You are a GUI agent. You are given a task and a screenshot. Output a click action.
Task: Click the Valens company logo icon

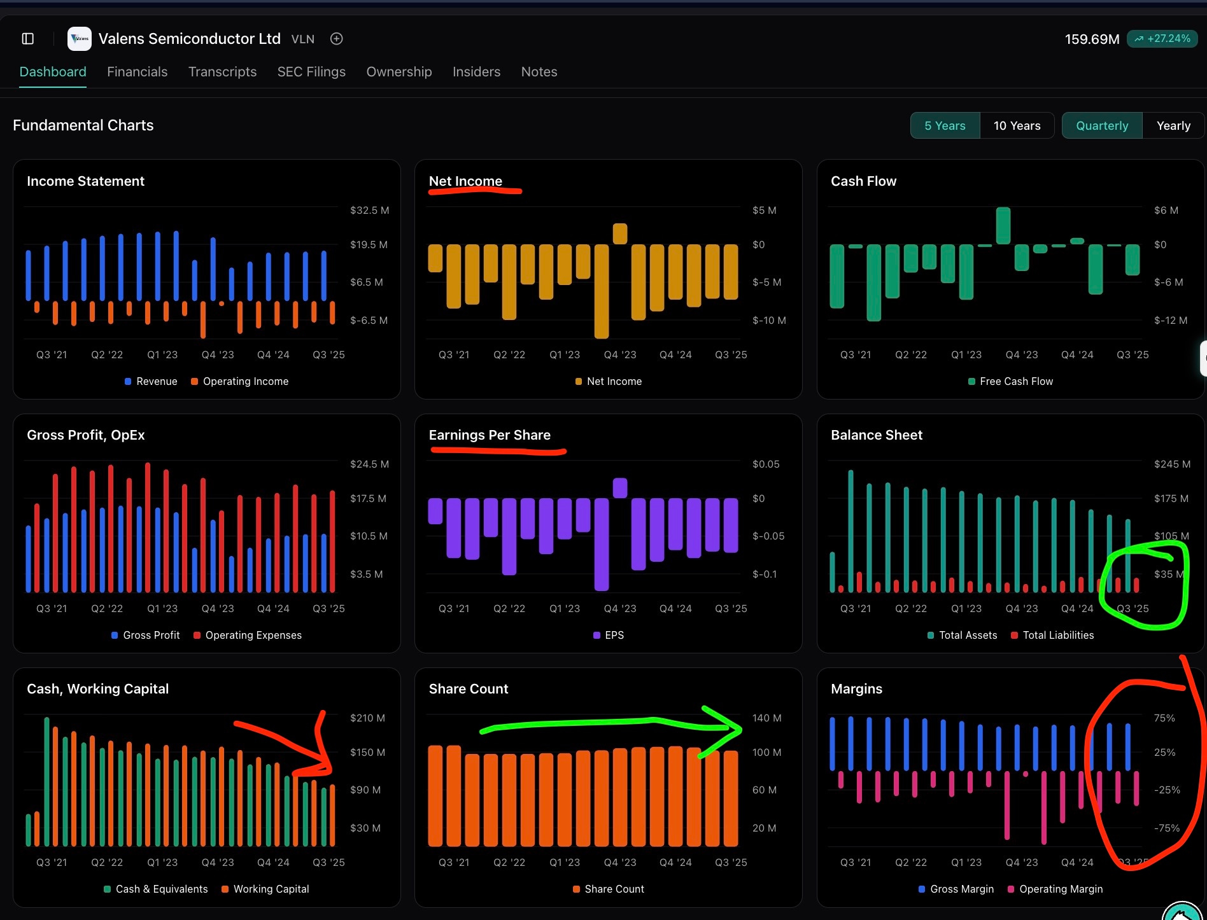tap(80, 39)
